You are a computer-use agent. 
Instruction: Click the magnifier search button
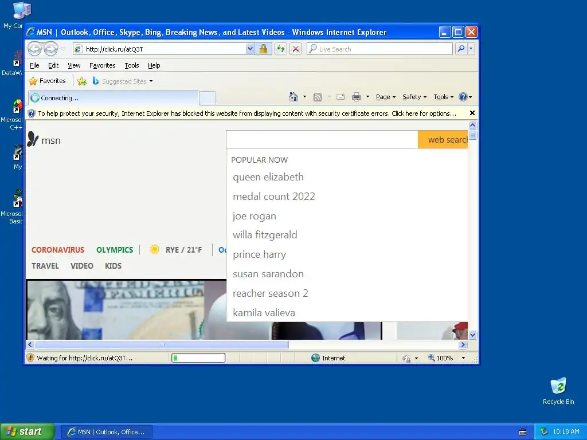click(x=461, y=49)
